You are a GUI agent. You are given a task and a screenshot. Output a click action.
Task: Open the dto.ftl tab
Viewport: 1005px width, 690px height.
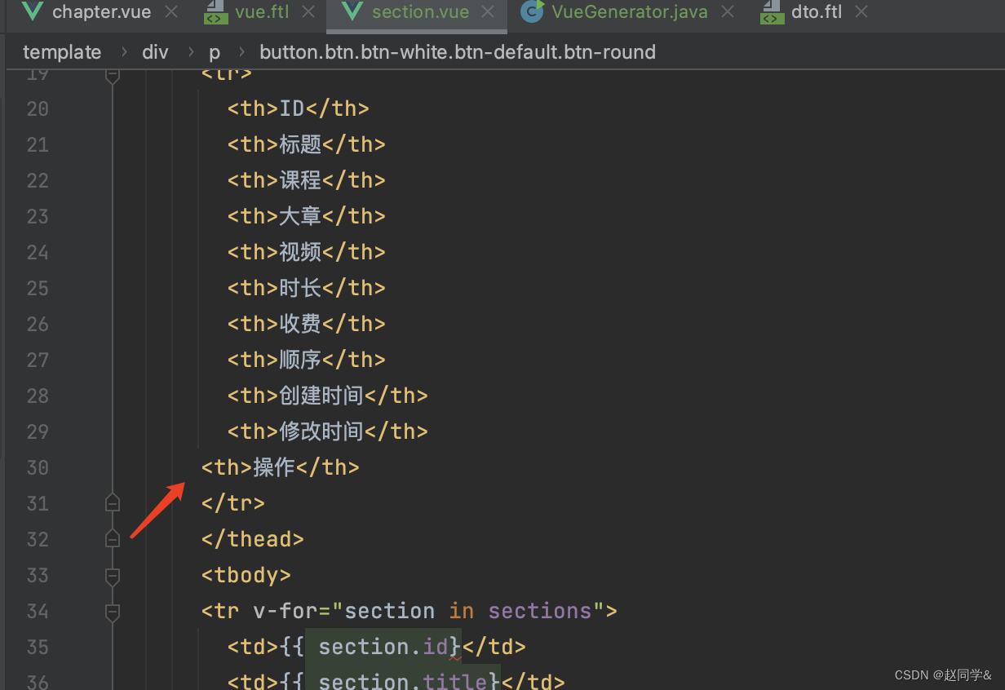[x=817, y=12]
